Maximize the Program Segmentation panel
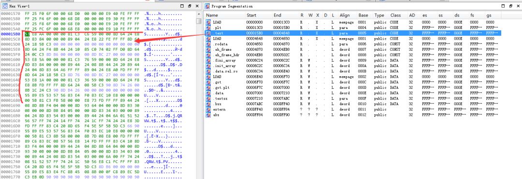The image size is (522, 179). pyautogui.click(x=504, y=6)
